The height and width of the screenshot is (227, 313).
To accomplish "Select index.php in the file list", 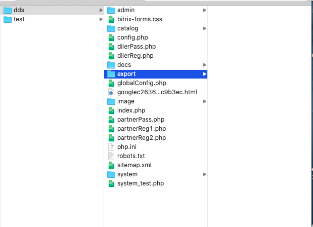I will 131,110.
